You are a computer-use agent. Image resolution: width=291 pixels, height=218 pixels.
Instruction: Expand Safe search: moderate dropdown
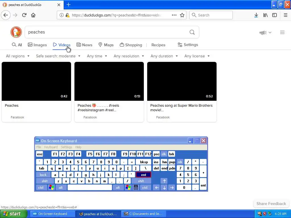58,56
